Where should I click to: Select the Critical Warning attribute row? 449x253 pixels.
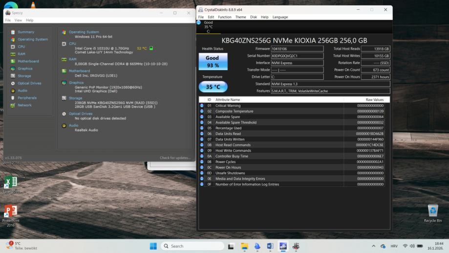click(292, 106)
